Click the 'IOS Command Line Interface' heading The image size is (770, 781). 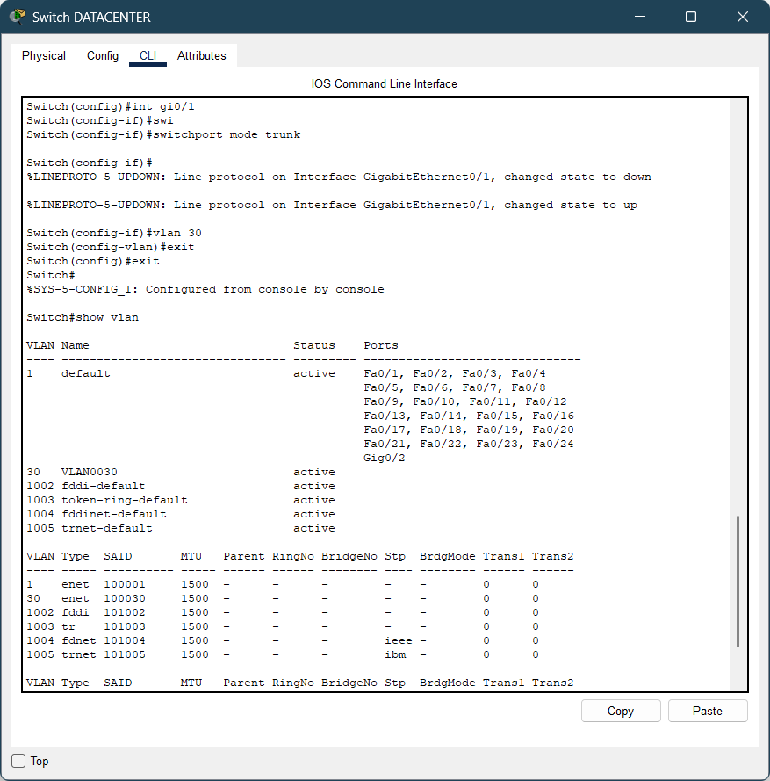[385, 83]
